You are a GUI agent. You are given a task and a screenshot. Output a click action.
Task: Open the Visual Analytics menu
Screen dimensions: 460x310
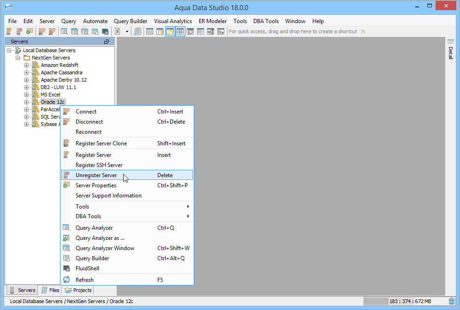click(x=173, y=21)
